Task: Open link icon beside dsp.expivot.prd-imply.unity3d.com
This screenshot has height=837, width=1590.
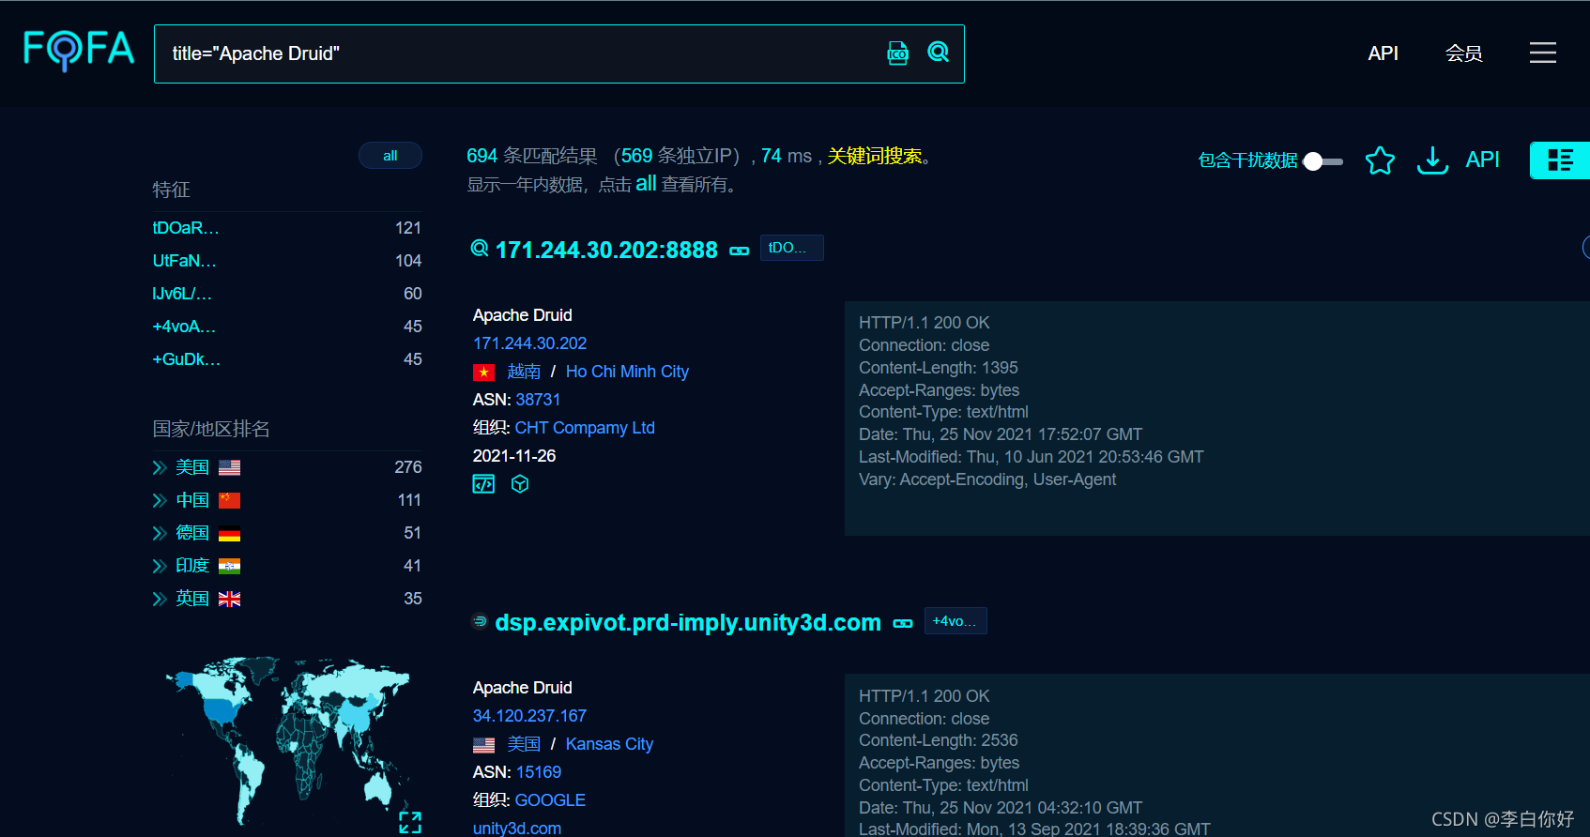Action: [903, 623]
